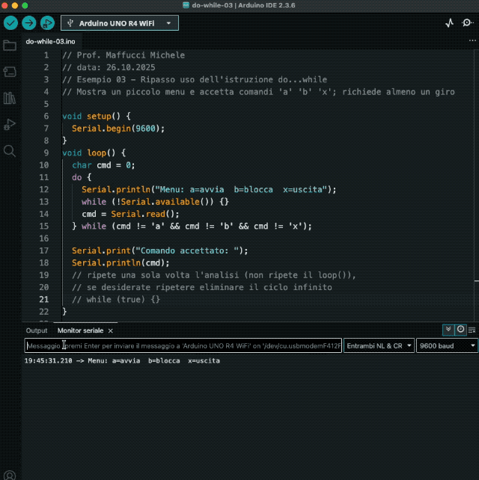Open the Sketchbook folder sidebar icon
Screen dimensions: 479x480
coord(10,46)
